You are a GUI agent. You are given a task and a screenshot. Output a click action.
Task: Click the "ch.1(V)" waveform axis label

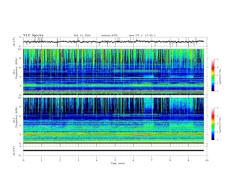click(x=14, y=42)
